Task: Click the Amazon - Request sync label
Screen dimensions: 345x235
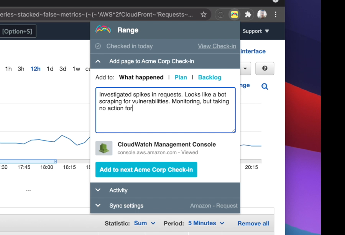Action: pyautogui.click(x=214, y=206)
